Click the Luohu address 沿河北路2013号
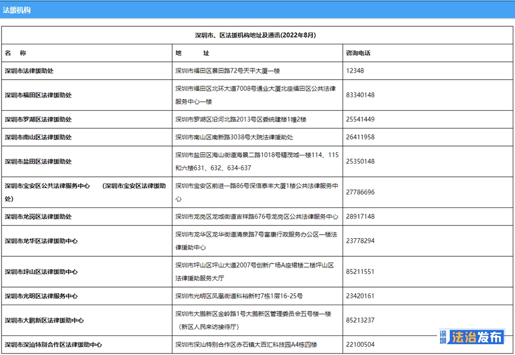This screenshot has height=355, width=515. point(241,119)
